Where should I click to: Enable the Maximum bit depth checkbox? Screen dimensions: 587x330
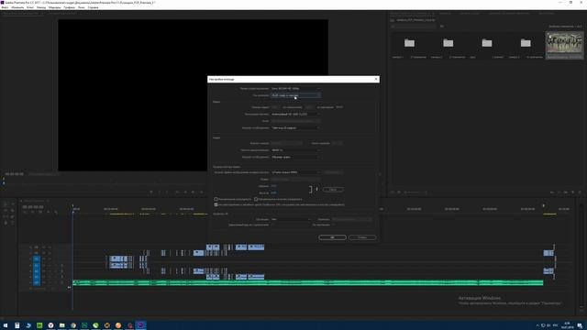(216, 200)
